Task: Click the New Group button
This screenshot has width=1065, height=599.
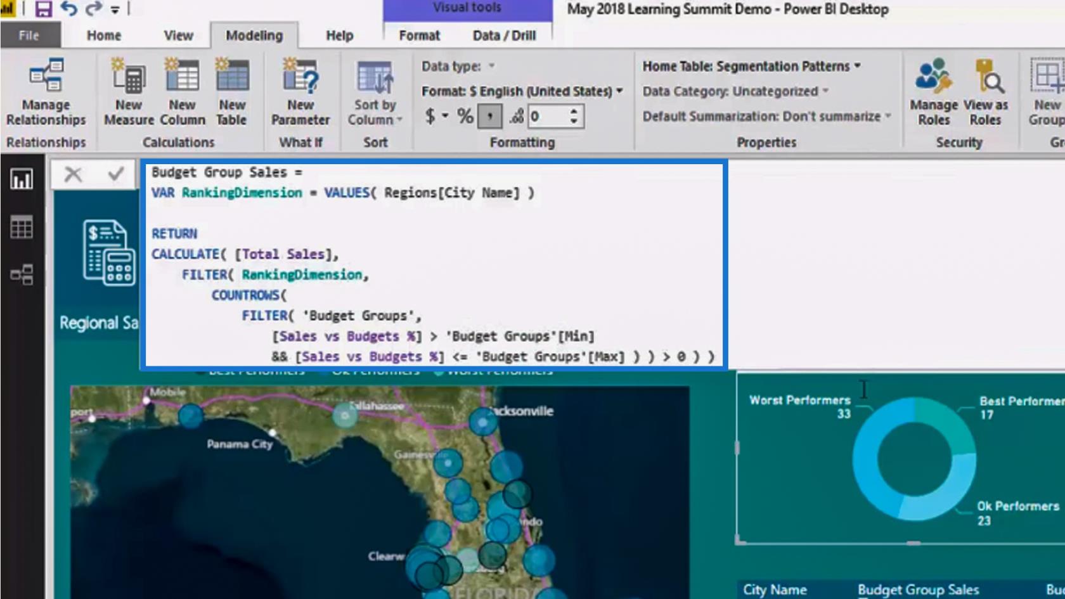Action: click(1047, 93)
